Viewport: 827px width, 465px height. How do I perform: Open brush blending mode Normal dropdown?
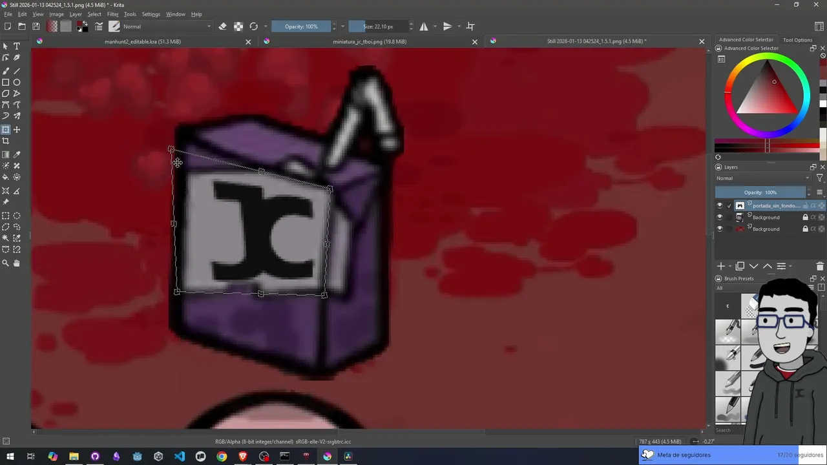167,26
